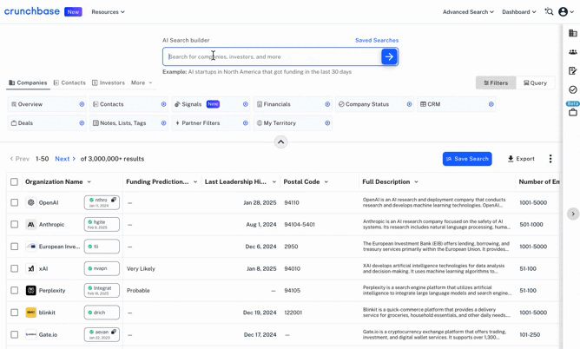The height and width of the screenshot is (349, 580).
Task: Open the companies building icon in right sidebar
Action: pos(572,33)
